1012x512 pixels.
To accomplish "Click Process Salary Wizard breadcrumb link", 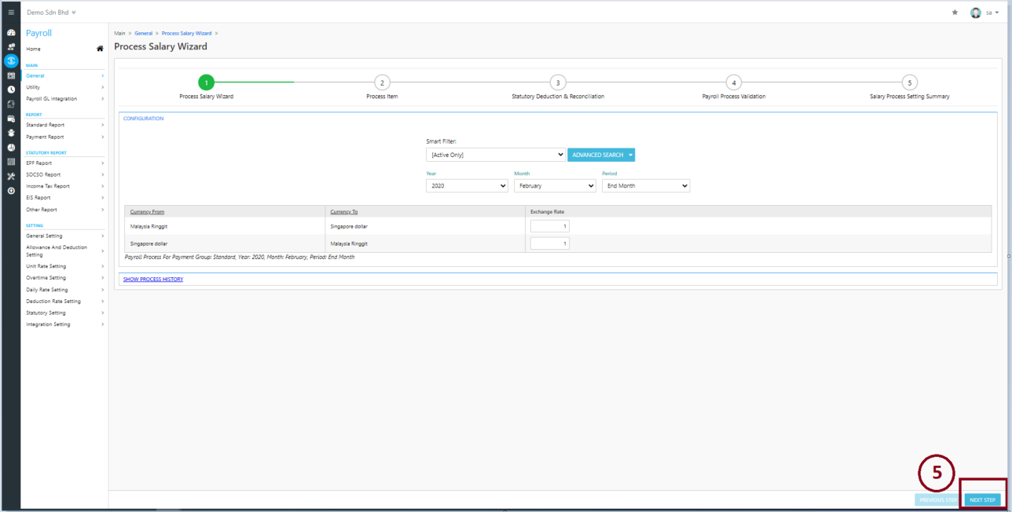I will click(186, 34).
